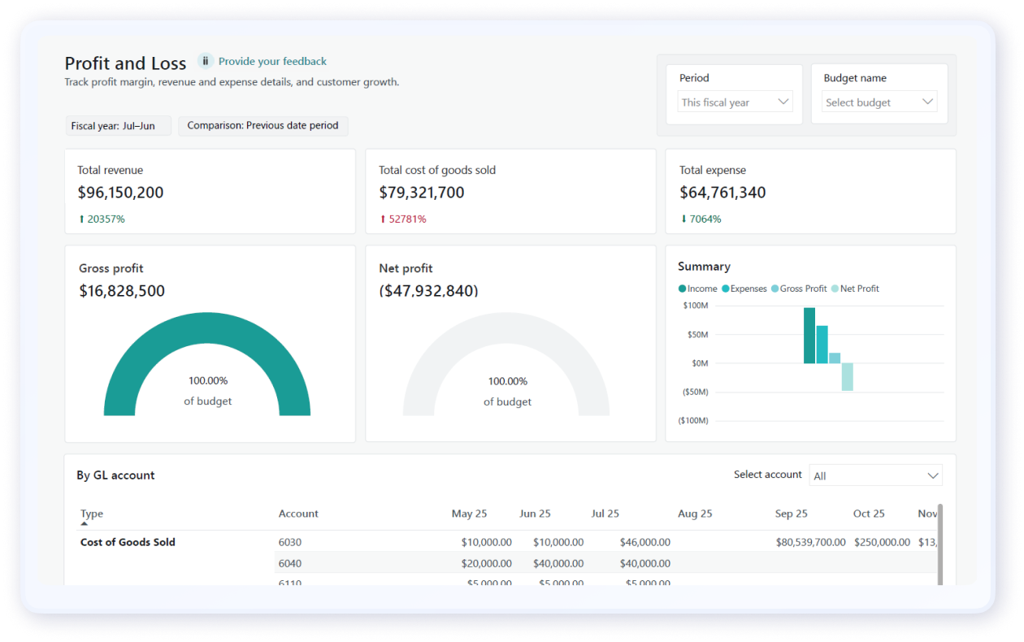Click the sort triangle under the Type column
Screen dimensions: 1024x642
tap(85, 524)
